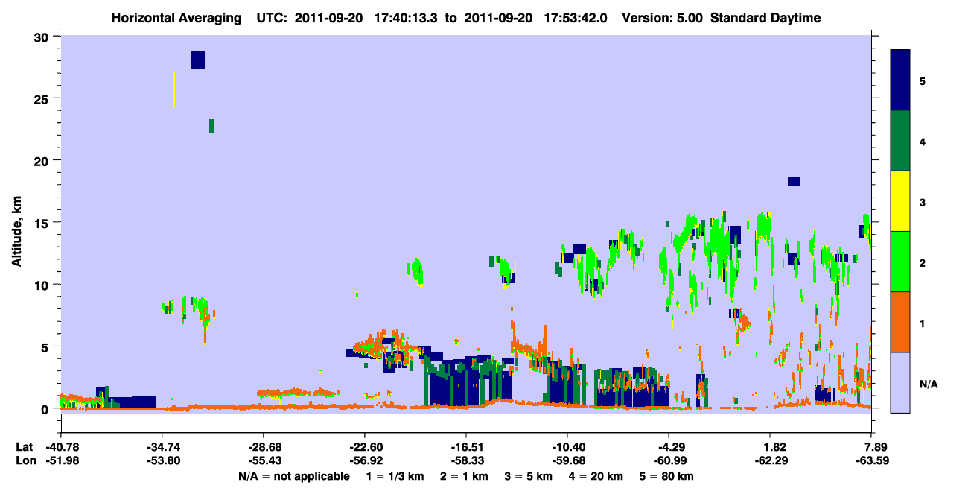This screenshot has height=497, width=968.
Task: Click the small green block near 22 km
Action: (x=211, y=126)
